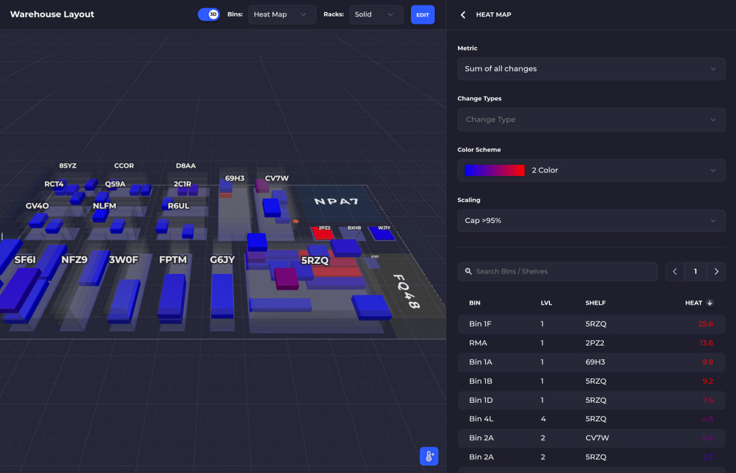
Task: Click the 2C1R rack label
Action: click(x=182, y=184)
